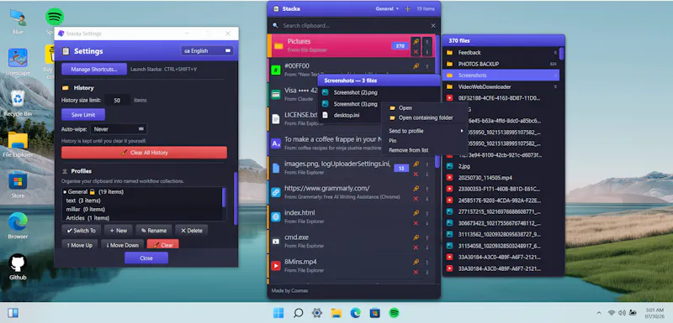
Task: Click the Windows Start button
Action: pos(278,313)
